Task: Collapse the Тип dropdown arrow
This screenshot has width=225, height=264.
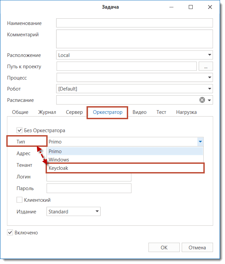Action: [x=200, y=142]
